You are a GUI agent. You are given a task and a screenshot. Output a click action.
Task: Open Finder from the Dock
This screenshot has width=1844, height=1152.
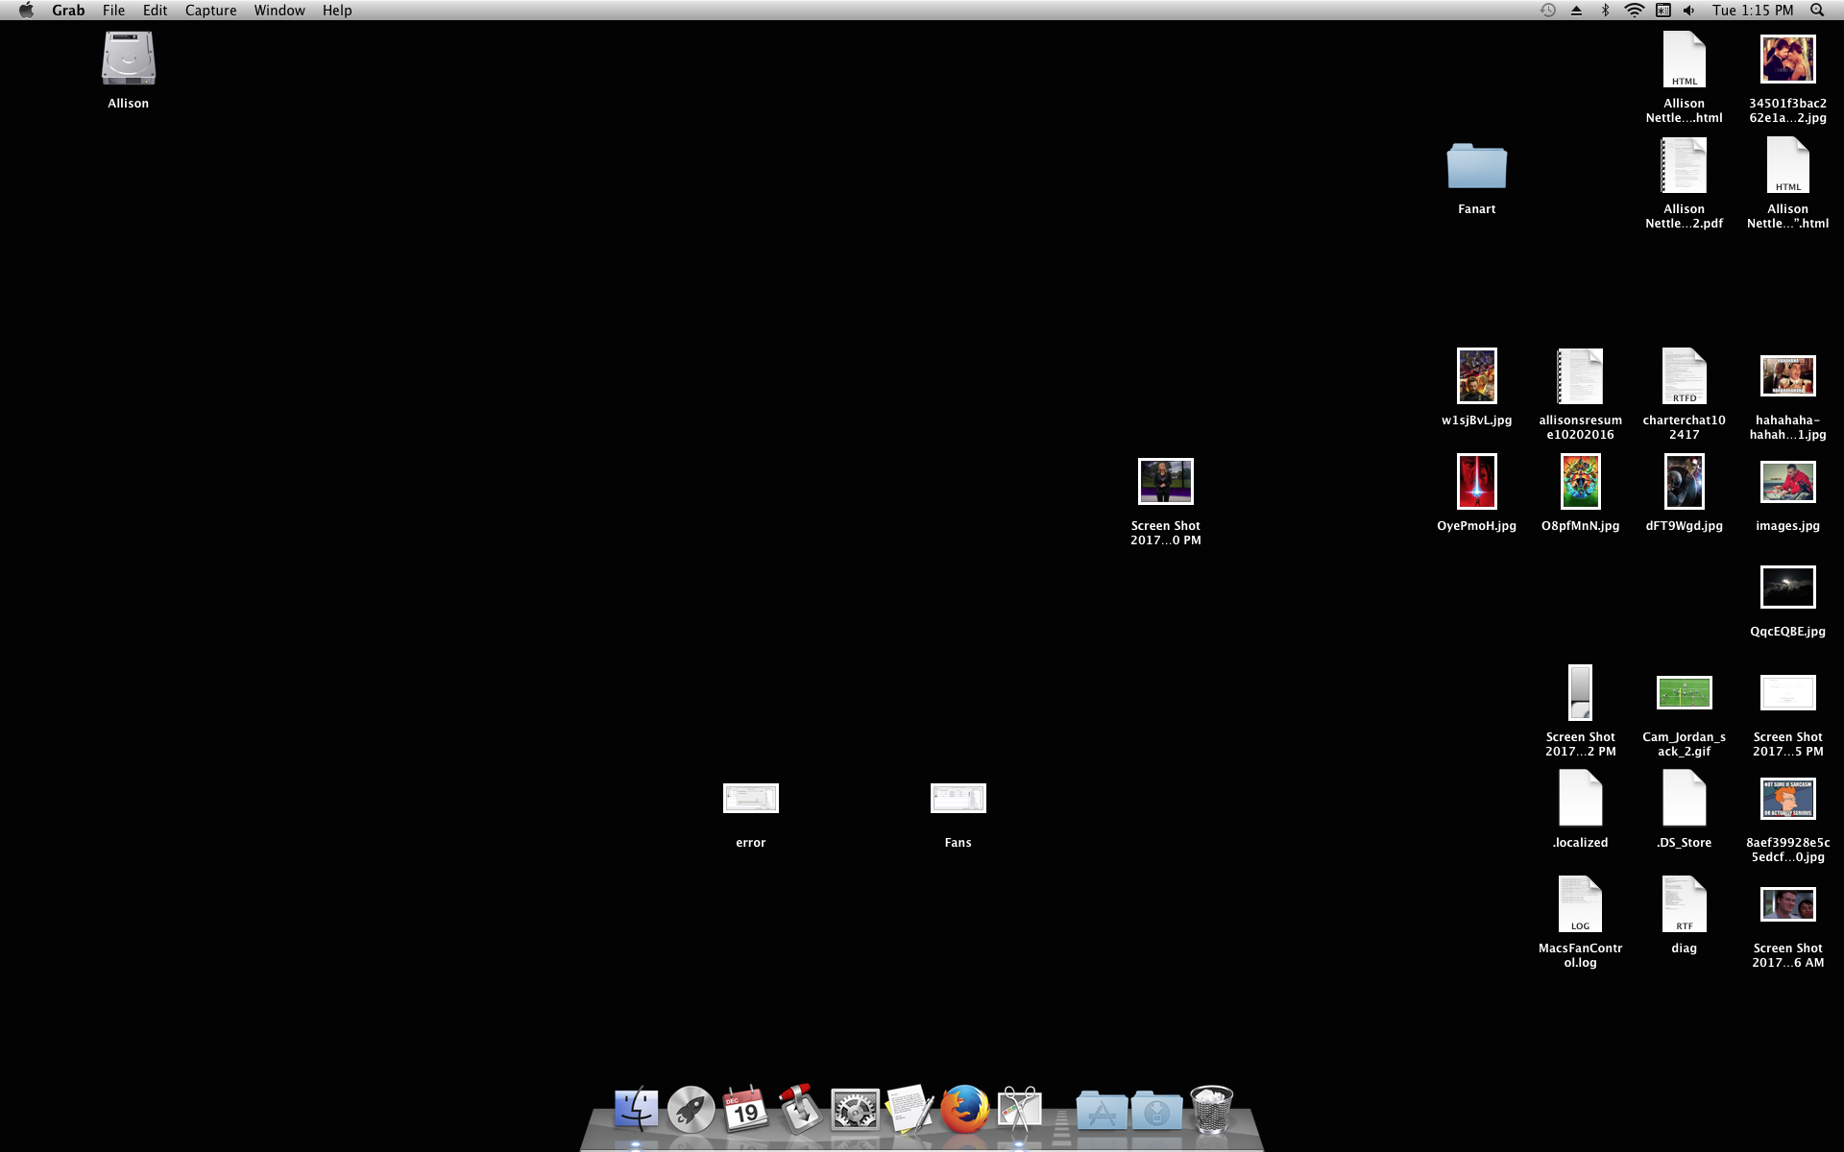click(x=636, y=1111)
